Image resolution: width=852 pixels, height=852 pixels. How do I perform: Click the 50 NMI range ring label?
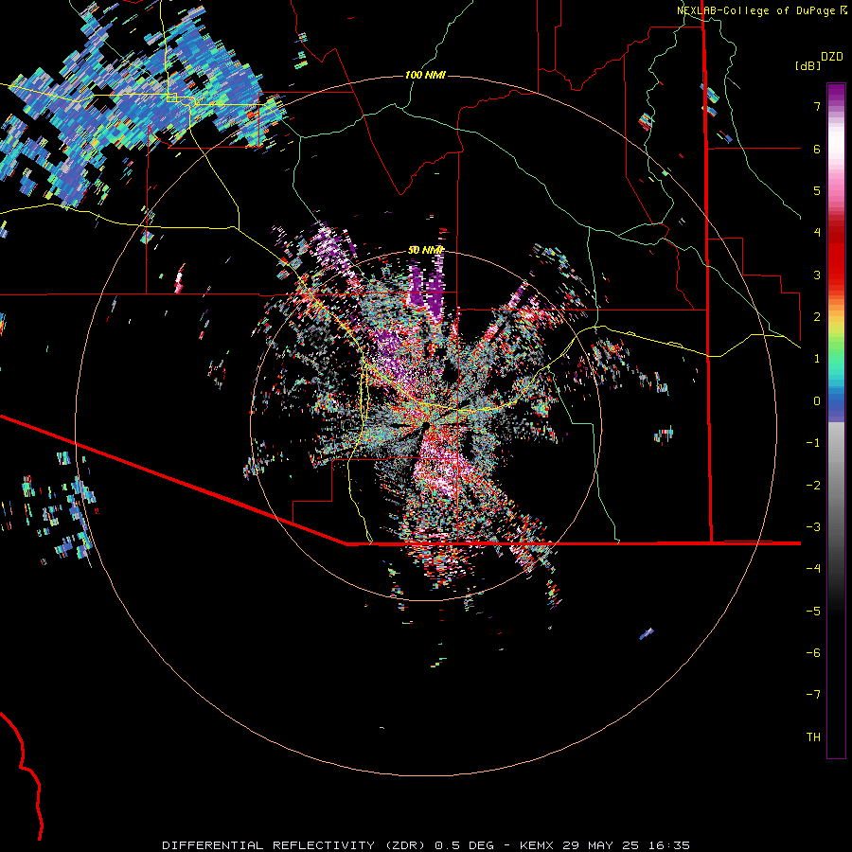point(426,250)
